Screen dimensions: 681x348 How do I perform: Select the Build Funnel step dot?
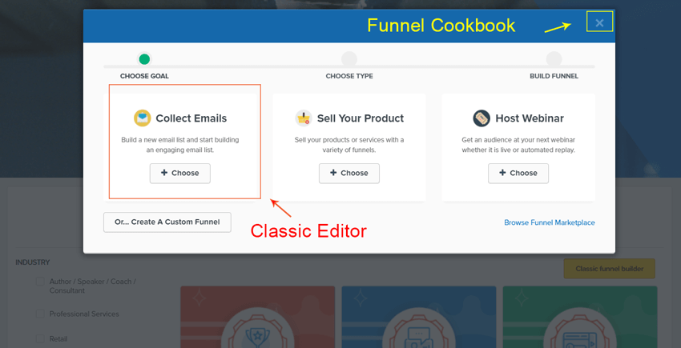point(554,59)
